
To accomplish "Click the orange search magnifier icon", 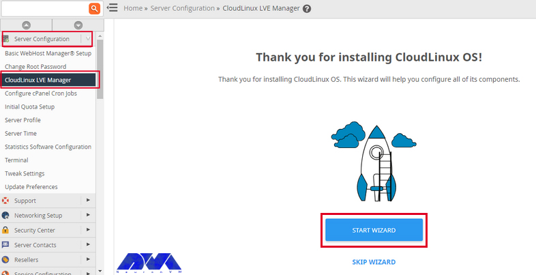I will 94,8.
